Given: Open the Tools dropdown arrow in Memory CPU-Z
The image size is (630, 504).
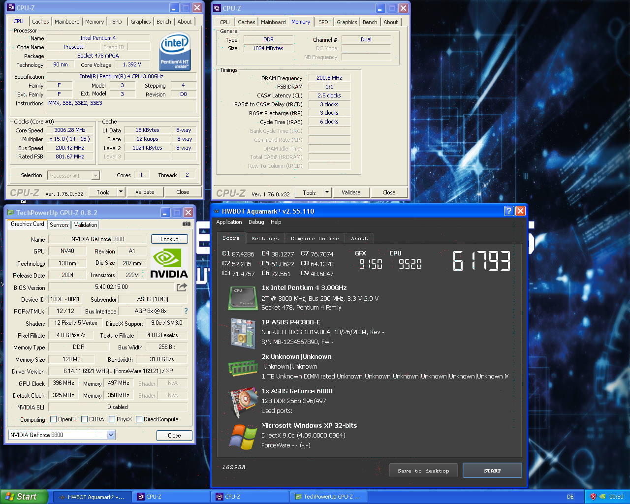Looking at the screenshot, I should [327, 192].
